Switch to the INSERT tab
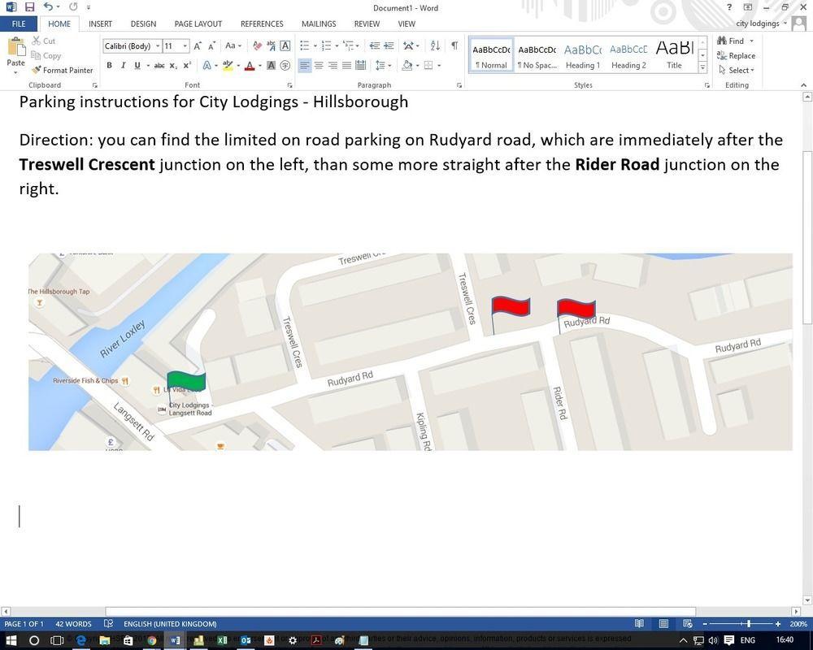Screen dimensions: 813x650 [100, 24]
